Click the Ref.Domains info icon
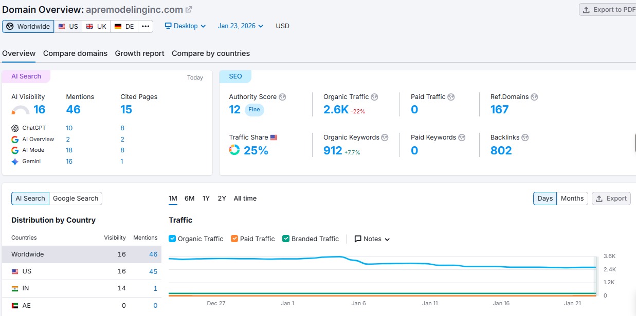The width and height of the screenshot is (636, 316). coord(535,96)
